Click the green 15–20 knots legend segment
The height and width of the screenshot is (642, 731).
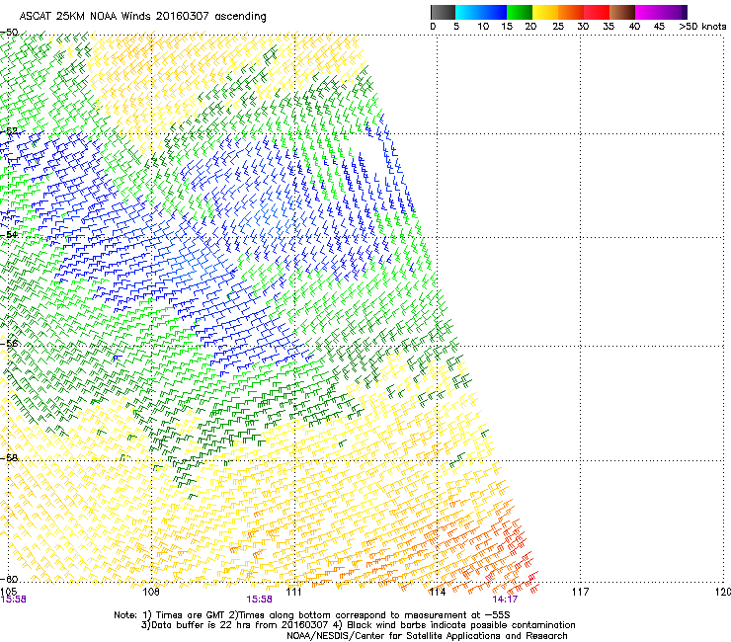tap(520, 12)
